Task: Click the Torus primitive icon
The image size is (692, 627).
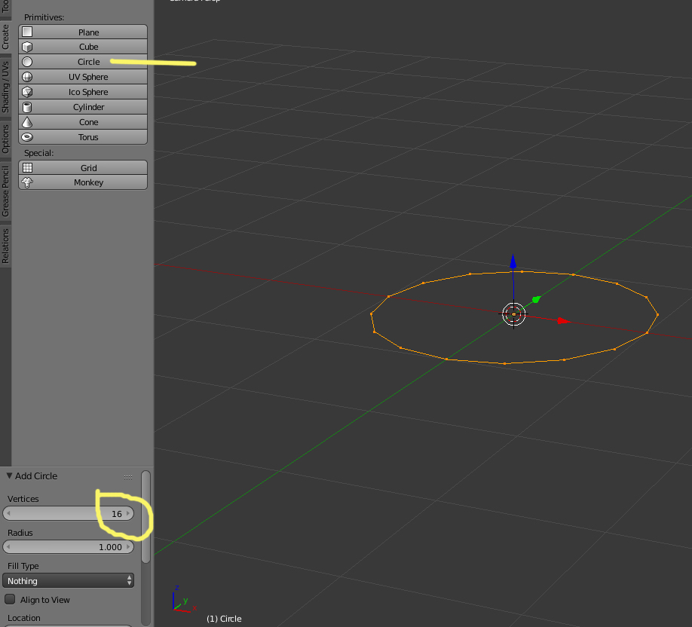Action: tap(27, 137)
